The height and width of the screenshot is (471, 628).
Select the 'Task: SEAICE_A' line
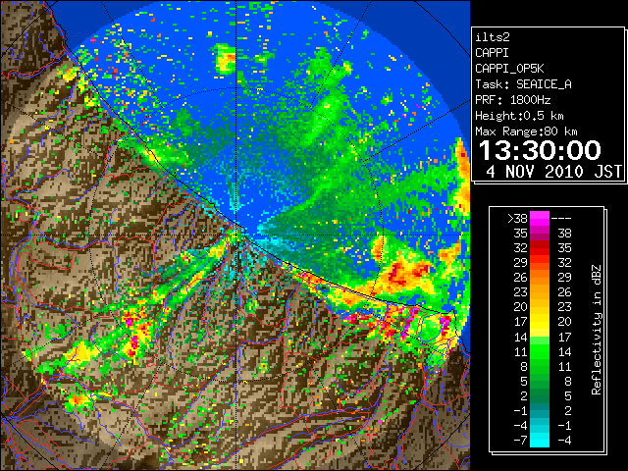[523, 84]
